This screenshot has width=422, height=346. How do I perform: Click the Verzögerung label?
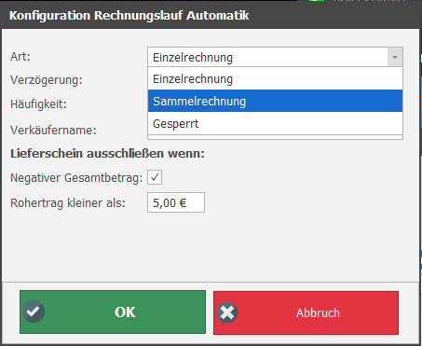[47, 80]
